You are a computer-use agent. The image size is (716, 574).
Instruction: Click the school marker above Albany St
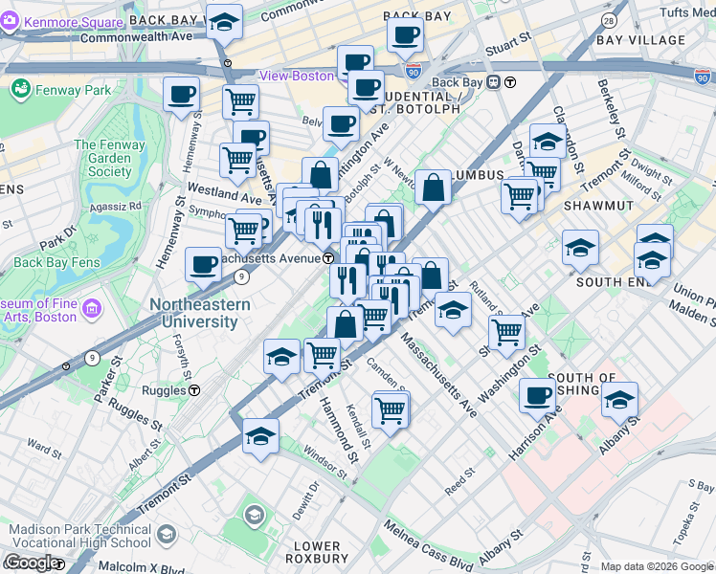pos(619,400)
